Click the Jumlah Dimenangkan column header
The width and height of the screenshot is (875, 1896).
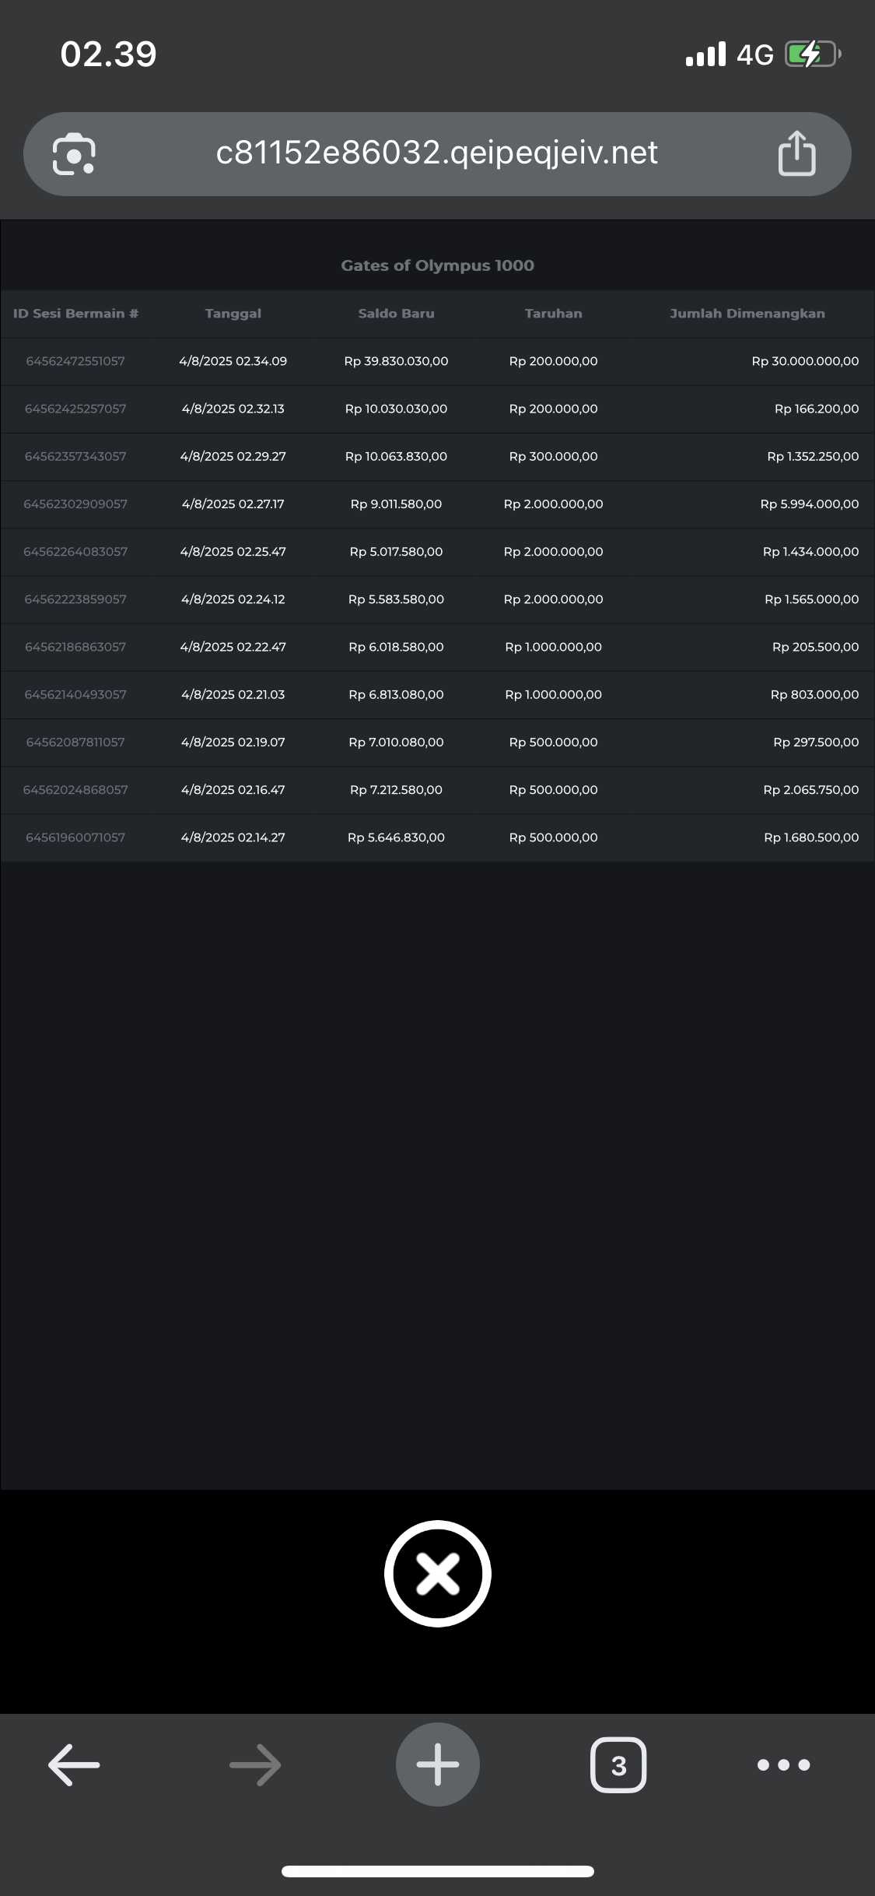pos(747,314)
